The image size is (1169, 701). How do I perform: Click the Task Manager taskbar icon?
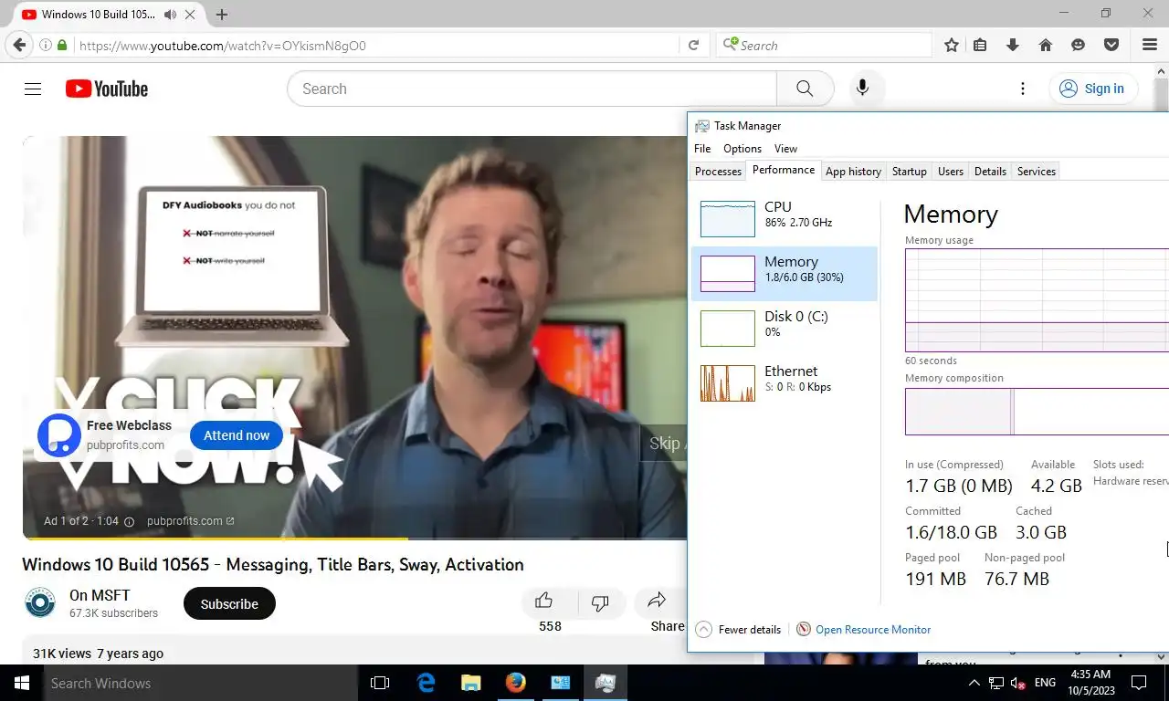point(605,683)
